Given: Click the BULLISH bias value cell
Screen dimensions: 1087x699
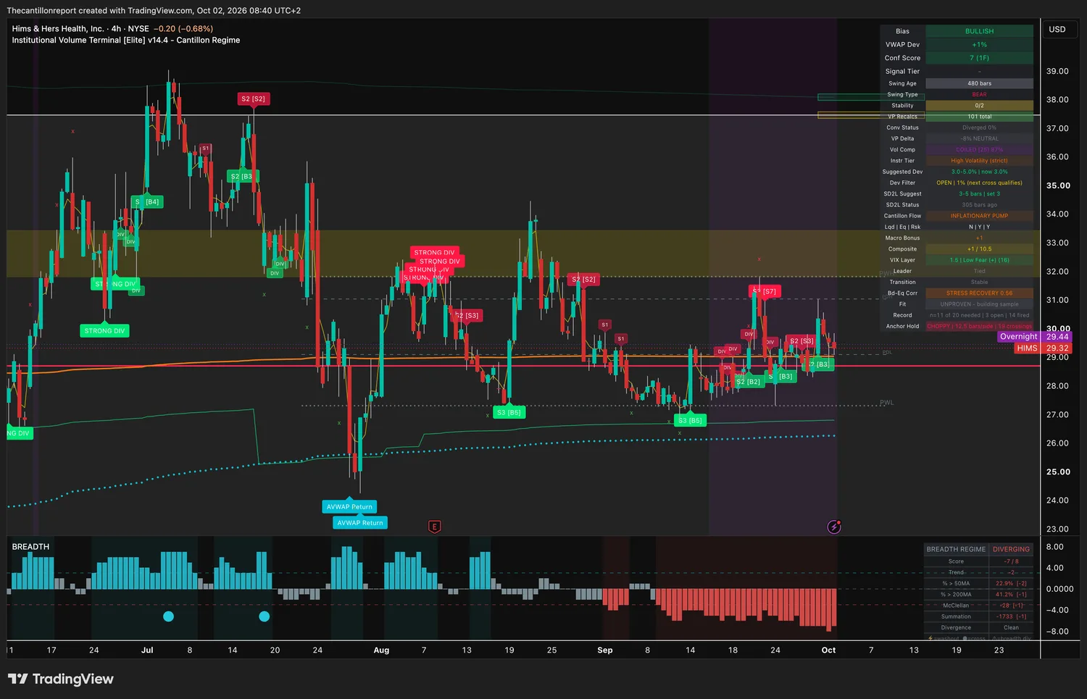Looking at the screenshot, I should click(979, 31).
